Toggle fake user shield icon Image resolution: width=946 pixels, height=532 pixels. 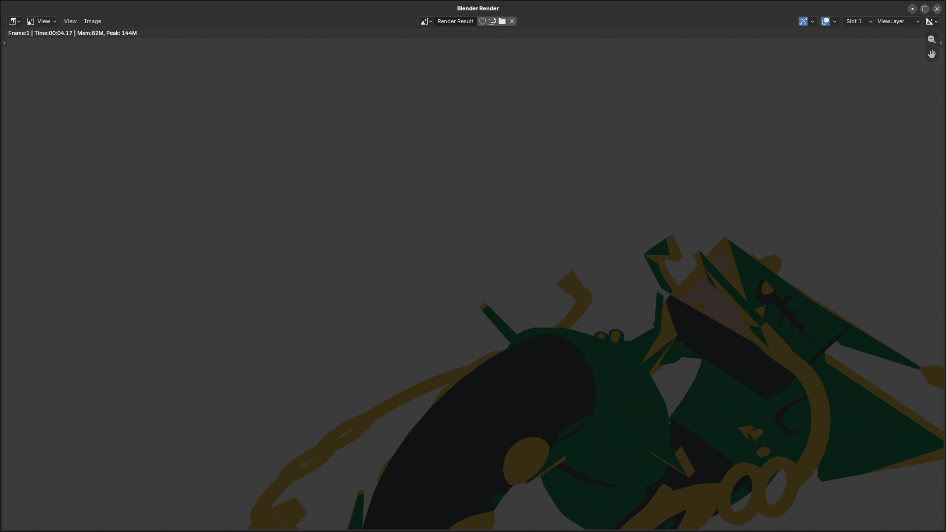tap(483, 21)
